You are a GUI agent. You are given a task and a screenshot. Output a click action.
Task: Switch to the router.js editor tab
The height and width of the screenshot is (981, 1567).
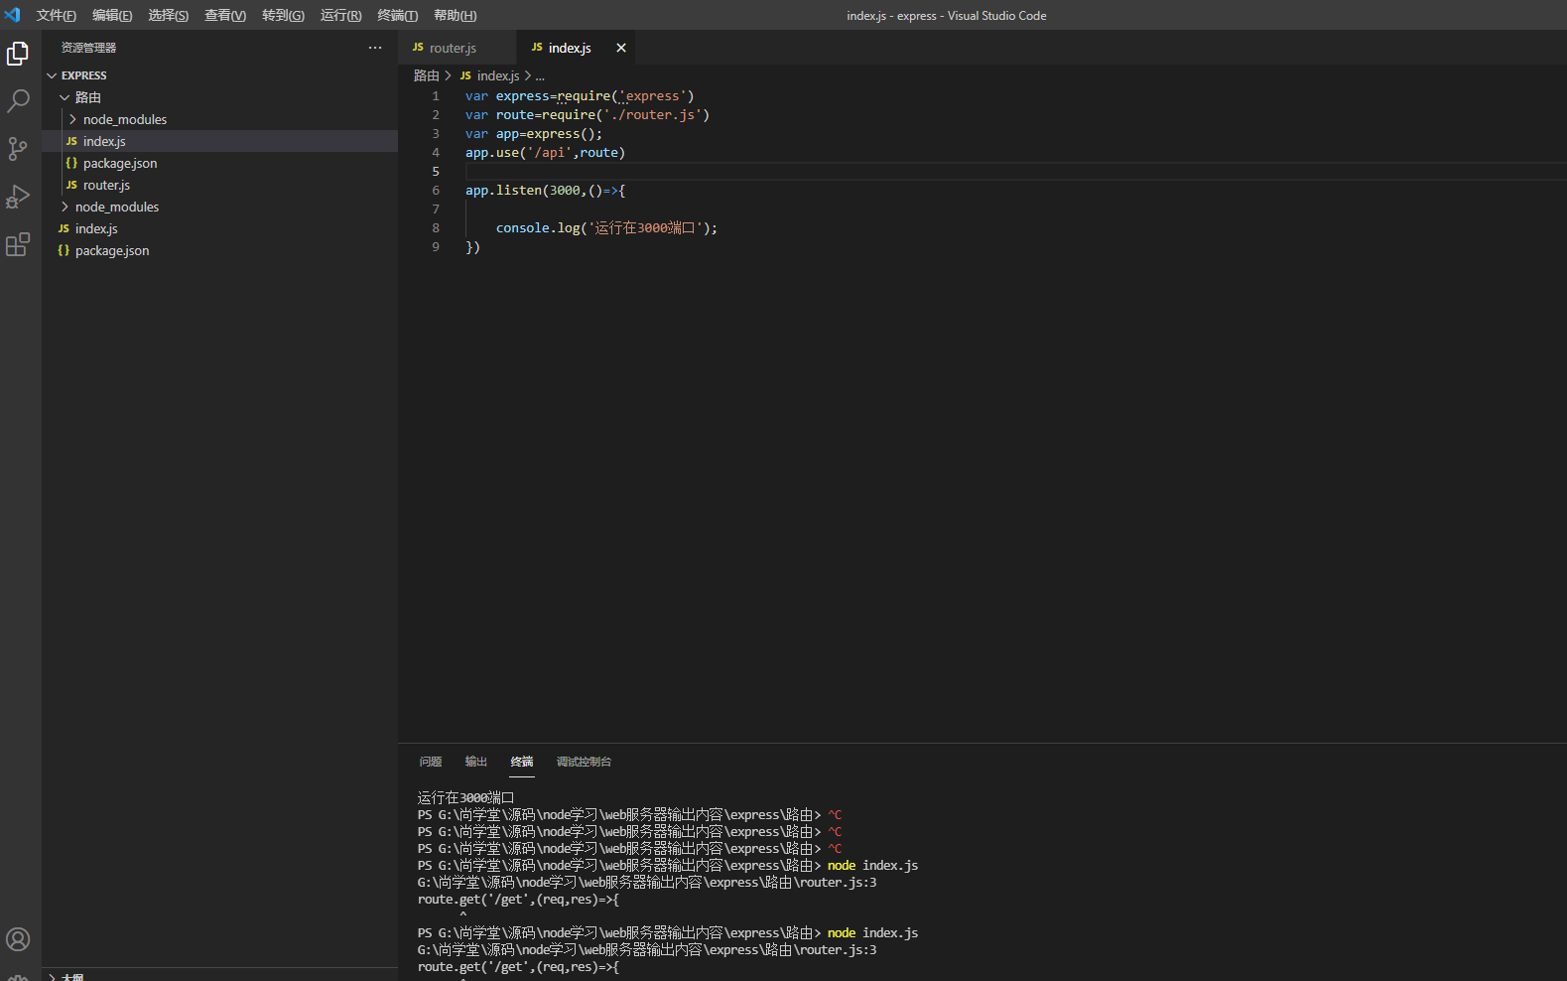(457, 48)
